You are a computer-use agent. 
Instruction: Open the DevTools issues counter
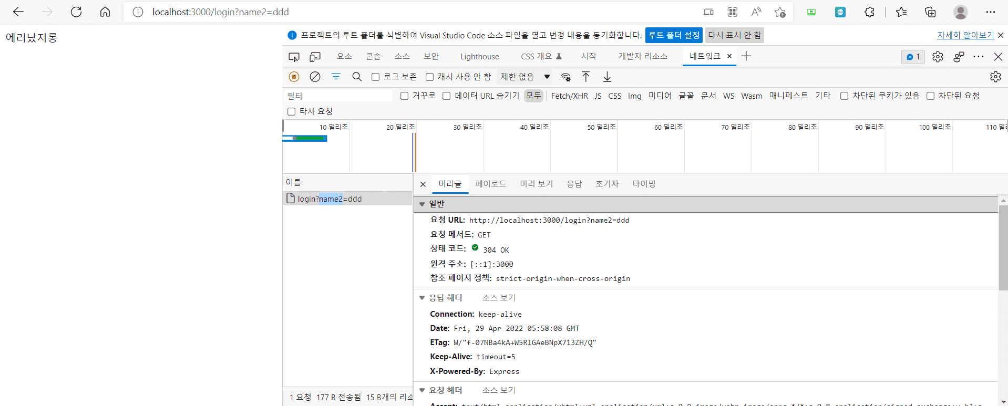pyautogui.click(x=913, y=57)
